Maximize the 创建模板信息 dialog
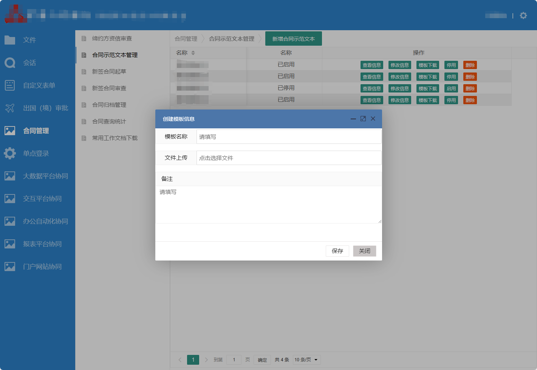Image resolution: width=537 pixels, height=370 pixels. click(363, 119)
